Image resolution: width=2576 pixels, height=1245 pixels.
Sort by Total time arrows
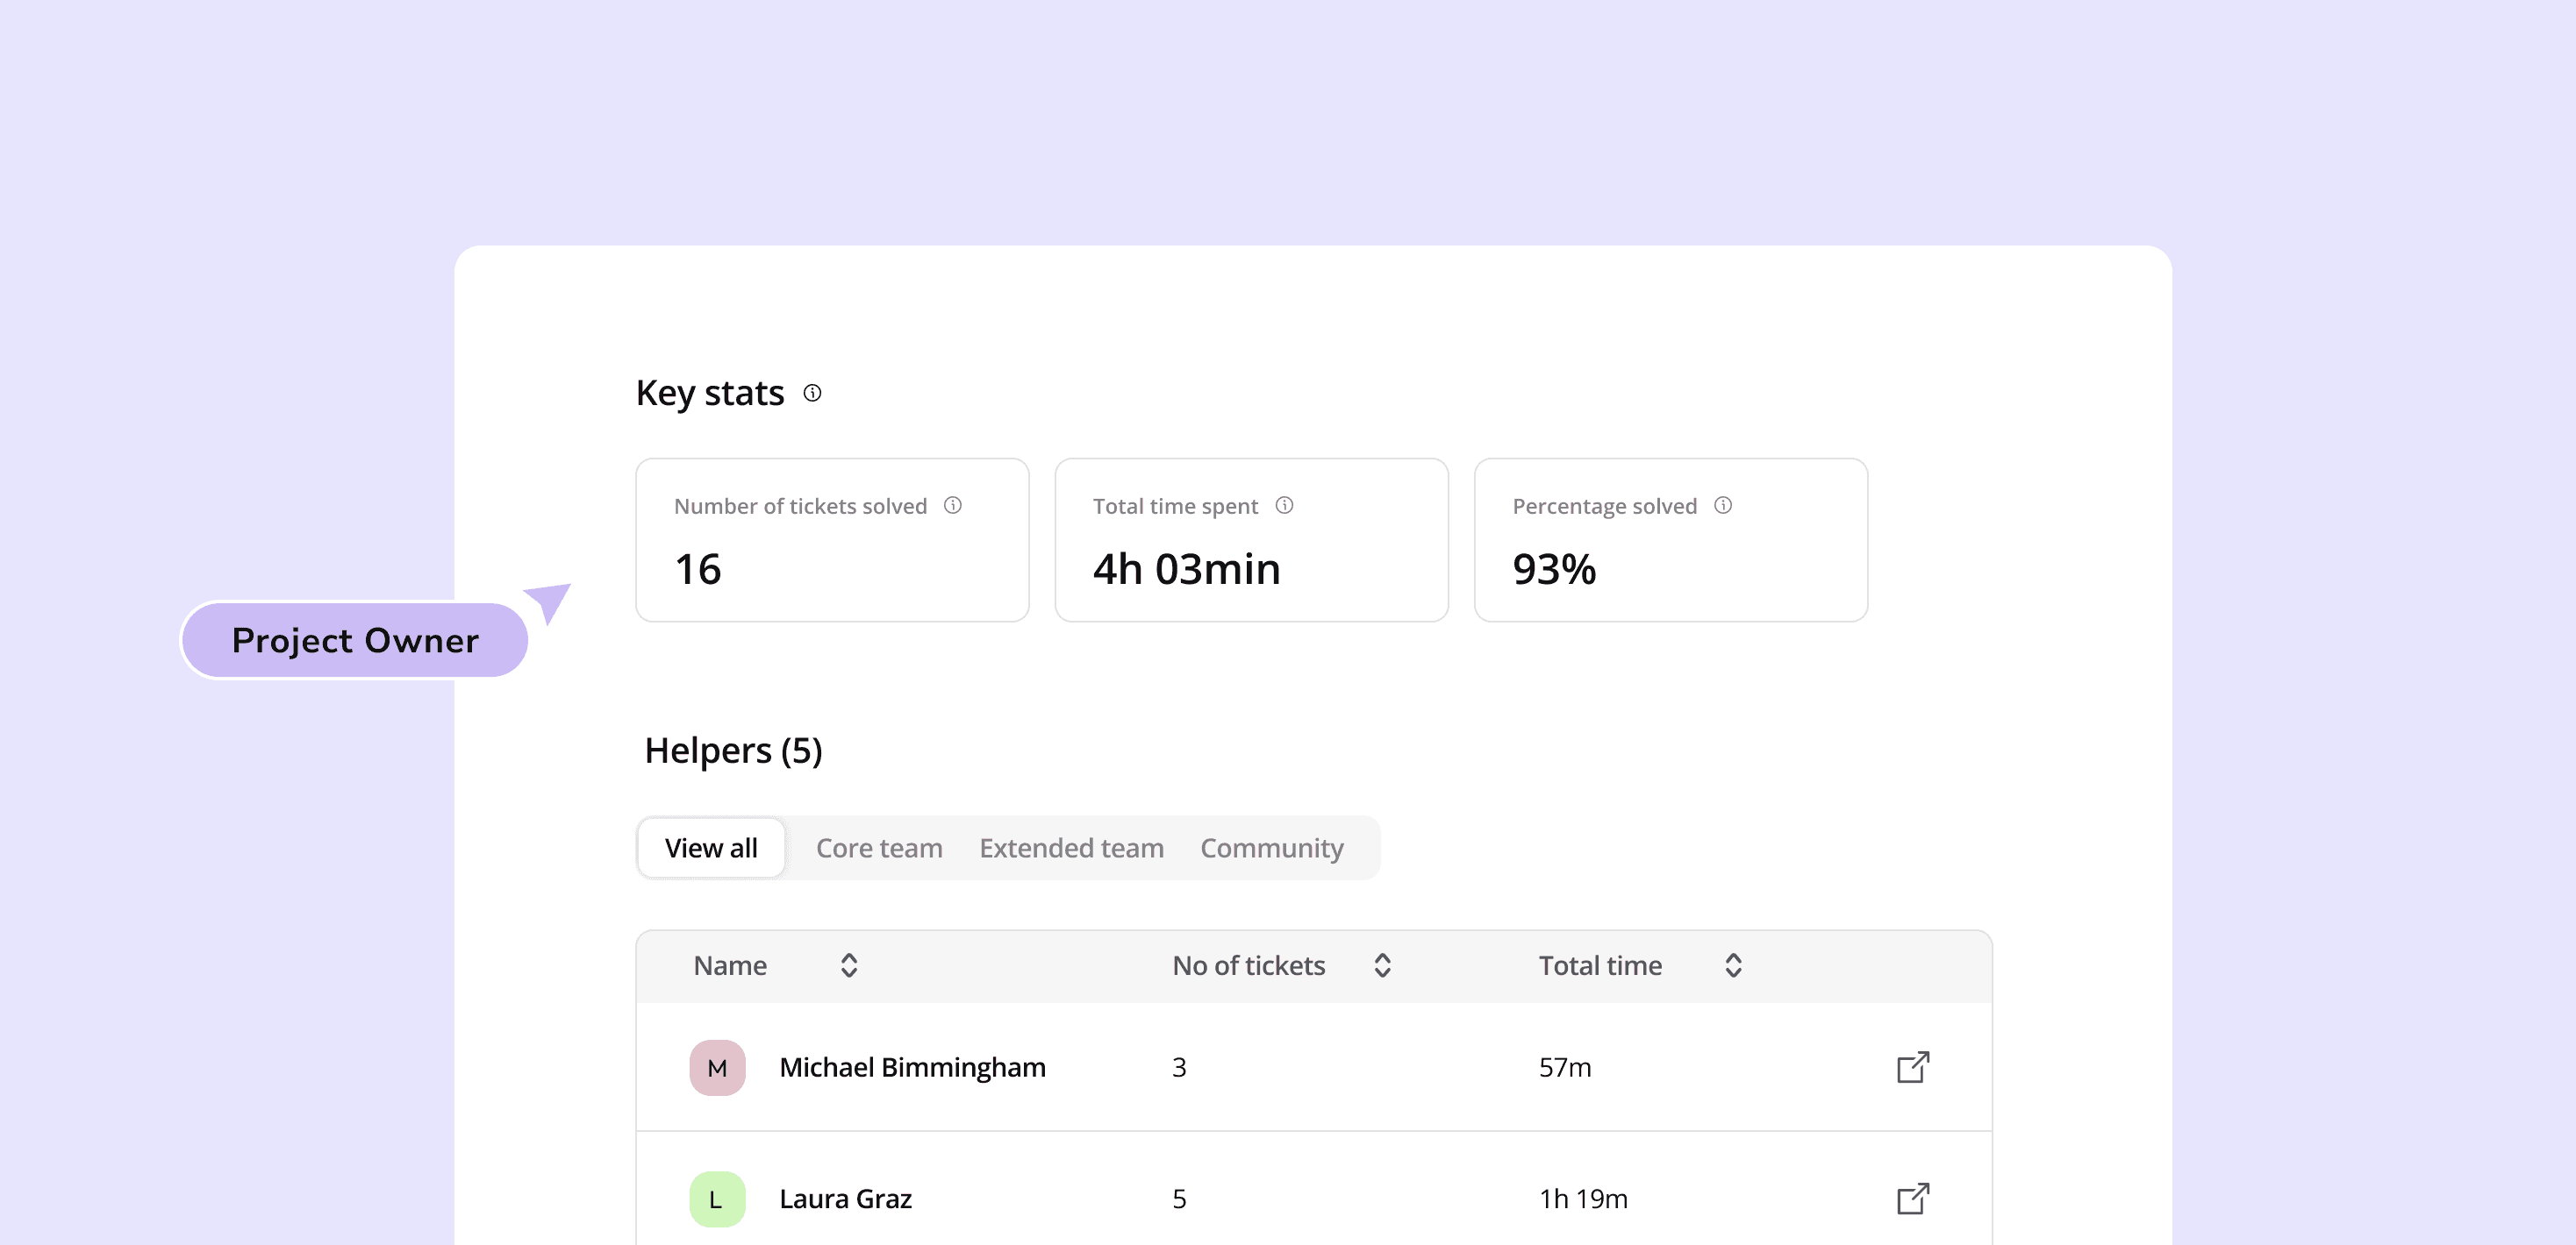tap(1733, 965)
